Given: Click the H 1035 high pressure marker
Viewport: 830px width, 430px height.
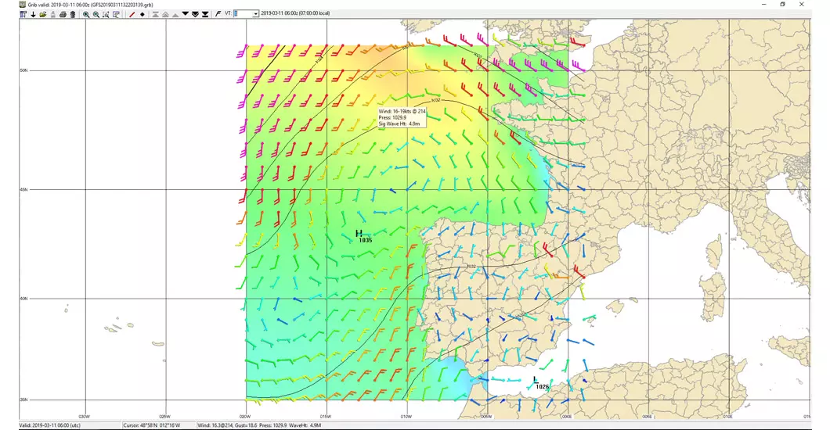Looking at the screenshot, I should (359, 234).
